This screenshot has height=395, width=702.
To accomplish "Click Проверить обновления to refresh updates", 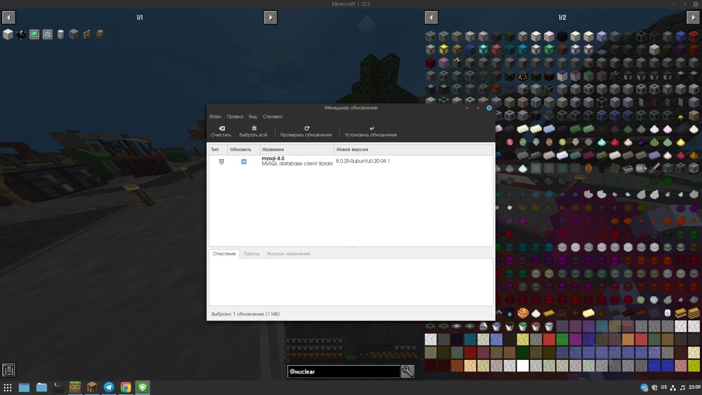I will click(x=306, y=132).
